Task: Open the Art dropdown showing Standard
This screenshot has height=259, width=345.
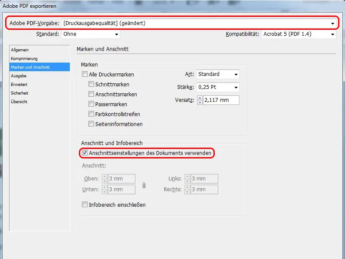Action: click(218, 74)
